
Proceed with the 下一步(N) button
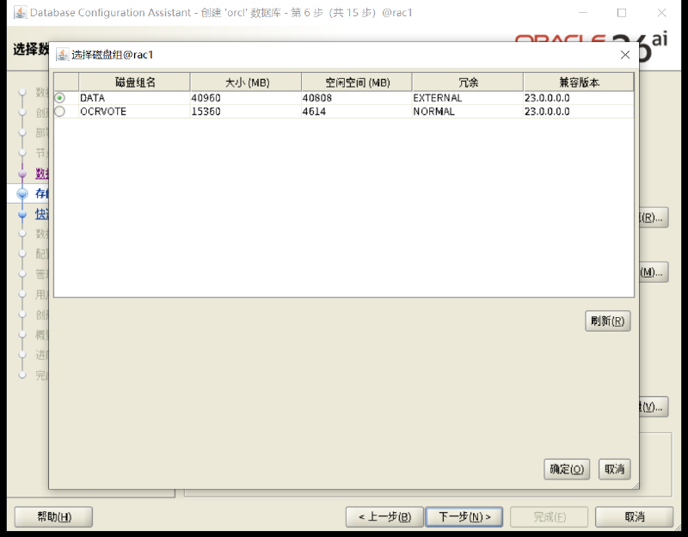point(464,517)
